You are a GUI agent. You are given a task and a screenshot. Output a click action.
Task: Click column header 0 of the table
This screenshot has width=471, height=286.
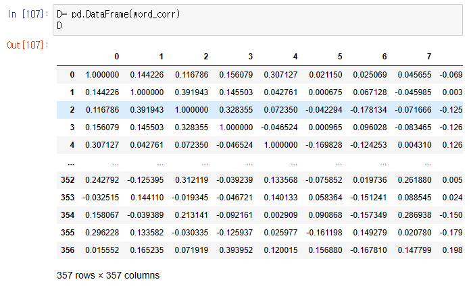point(116,57)
